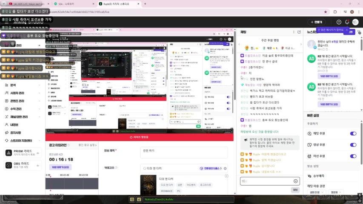
Task: Click 진행중인 드롭스 3 link
Action: click(x=211, y=168)
